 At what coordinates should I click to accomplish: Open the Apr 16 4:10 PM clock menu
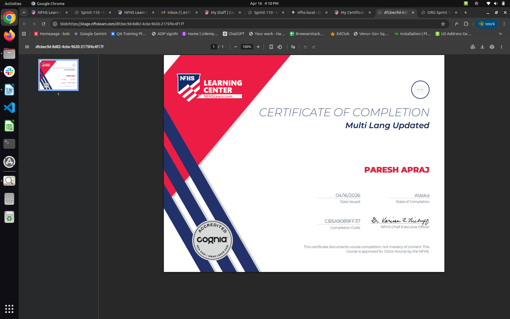coord(264,3)
